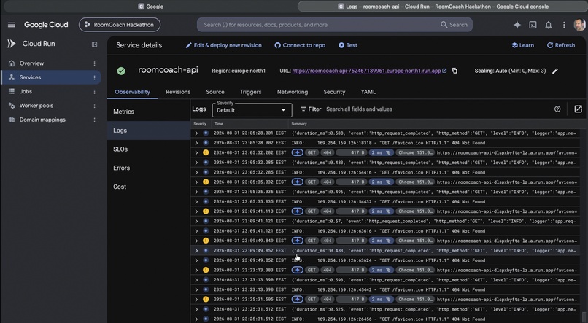Open the main navigation hamburger menu

pos(12,25)
